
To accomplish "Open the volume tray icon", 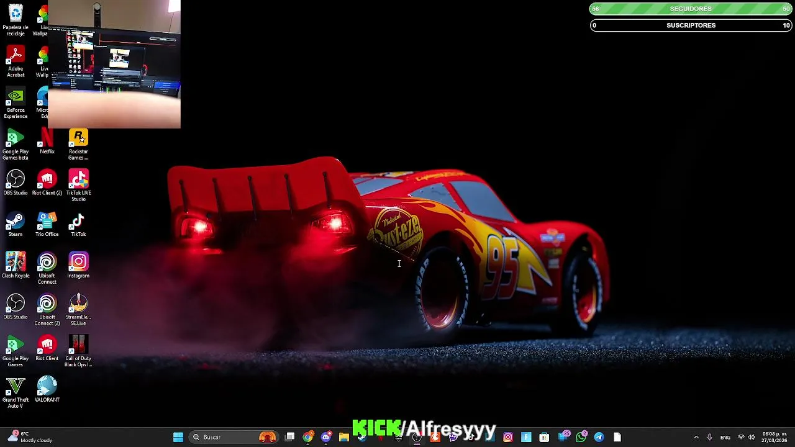I will click(x=751, y=437).
